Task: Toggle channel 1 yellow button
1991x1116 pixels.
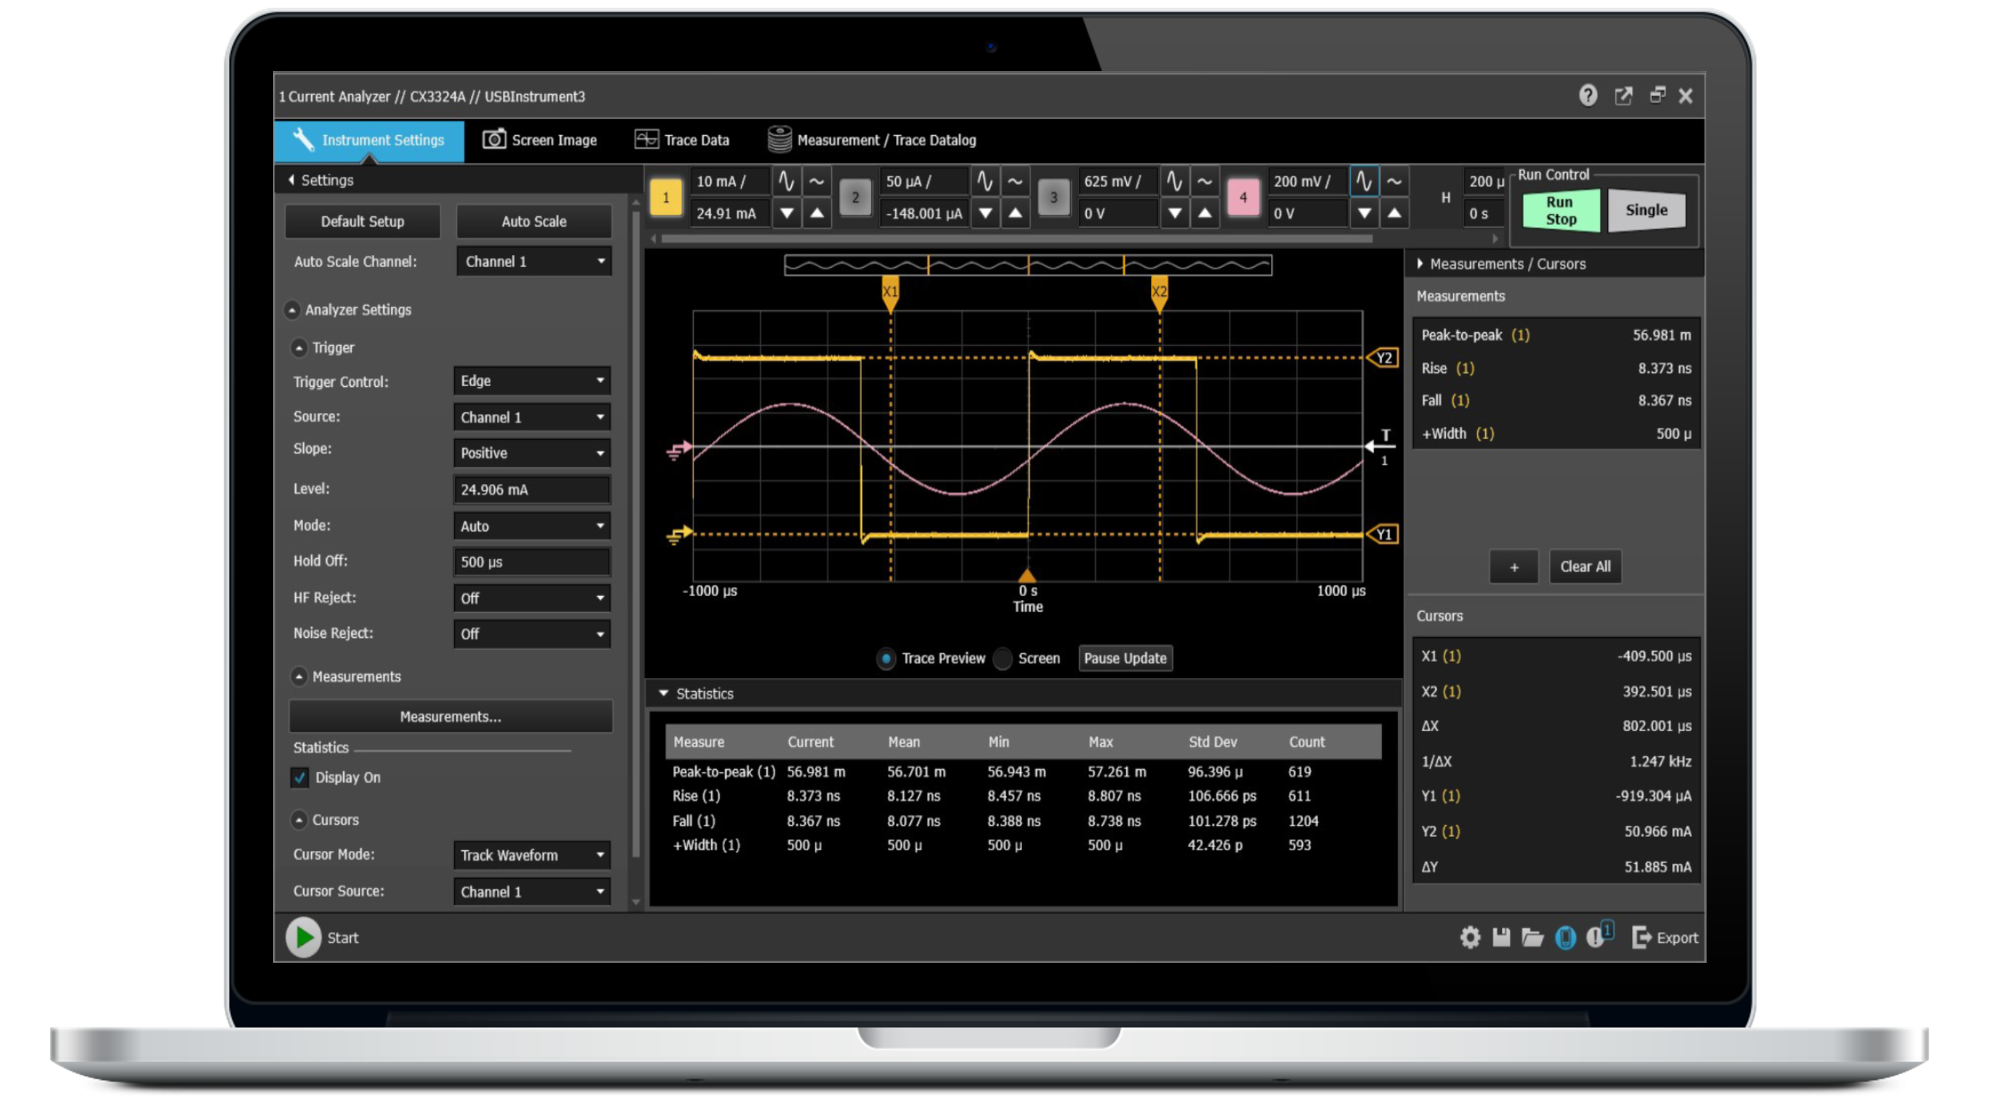Action: coord(666,197)
